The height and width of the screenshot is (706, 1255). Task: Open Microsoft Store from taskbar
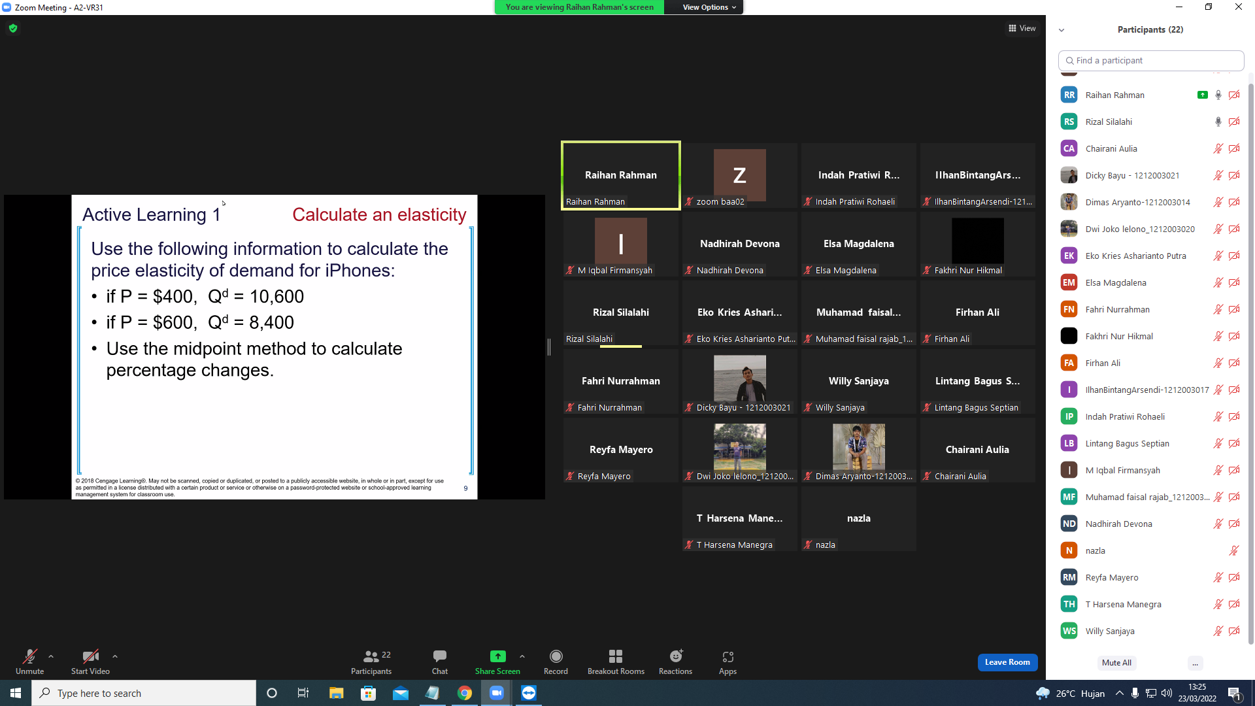(368, 693)
